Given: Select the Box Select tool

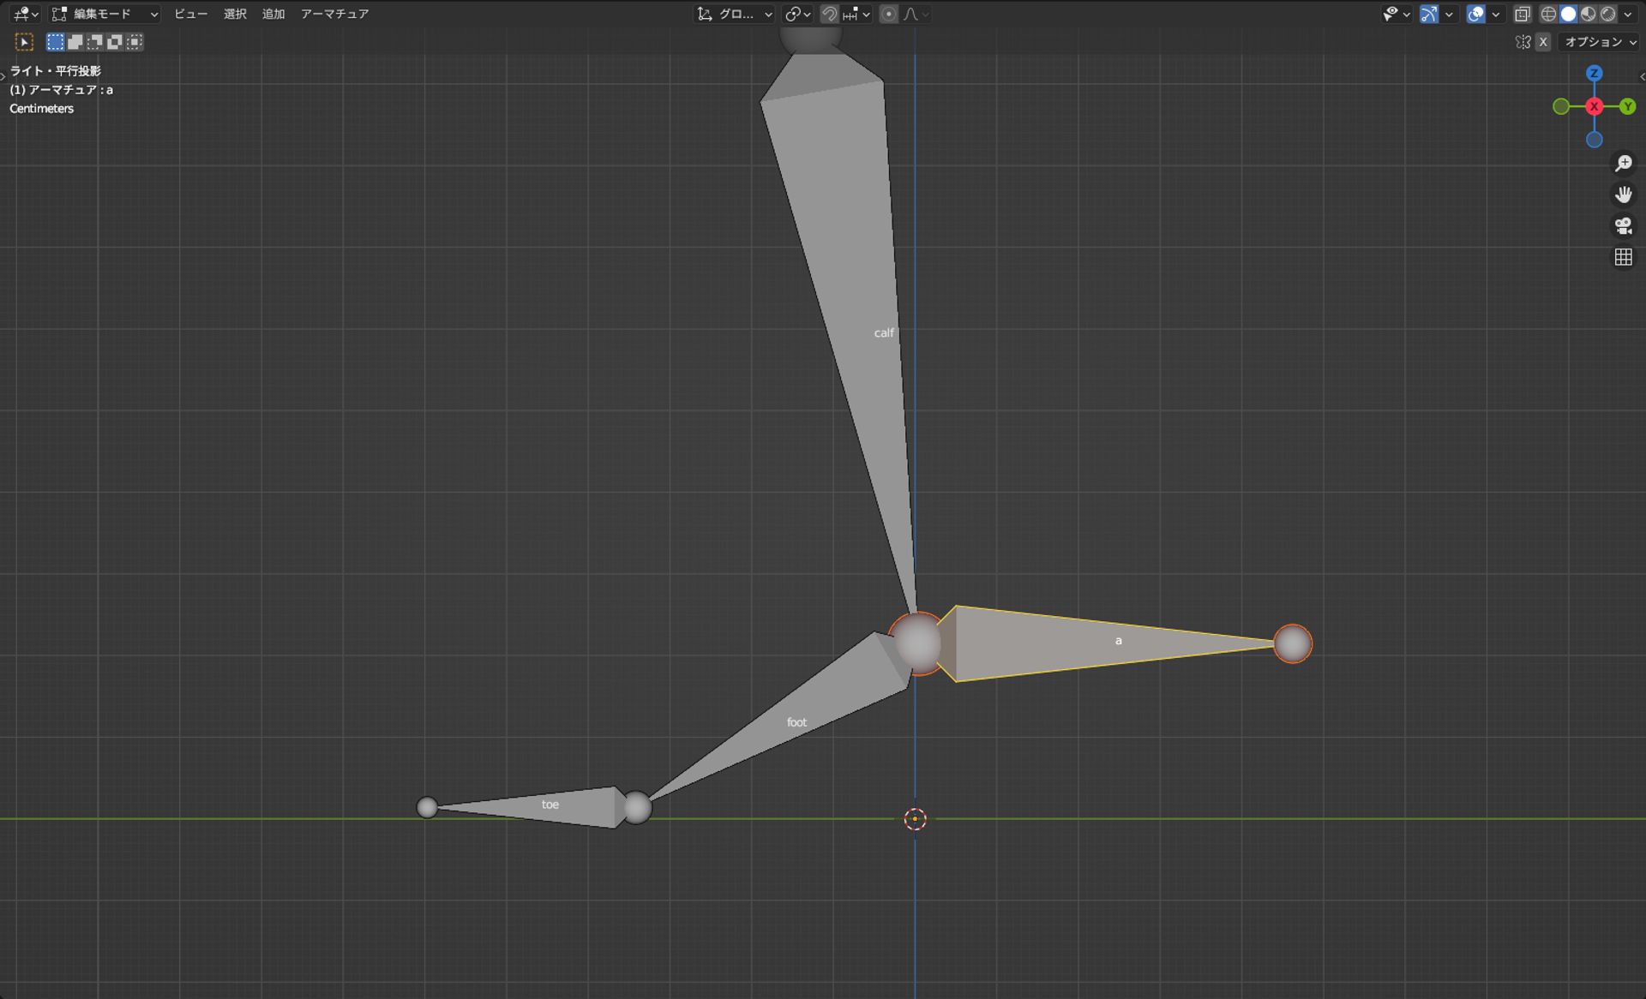Looking at the screenshot, I should pos(55,41).
